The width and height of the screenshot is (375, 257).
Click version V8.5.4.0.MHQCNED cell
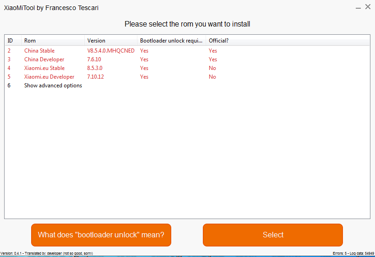point(111,51)
